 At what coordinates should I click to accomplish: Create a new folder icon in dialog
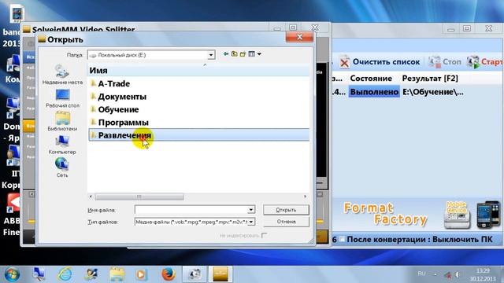pos(243,54)
